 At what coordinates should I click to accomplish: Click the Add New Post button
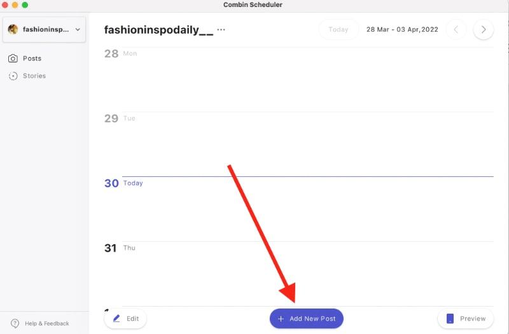click(x=307, y=319)
